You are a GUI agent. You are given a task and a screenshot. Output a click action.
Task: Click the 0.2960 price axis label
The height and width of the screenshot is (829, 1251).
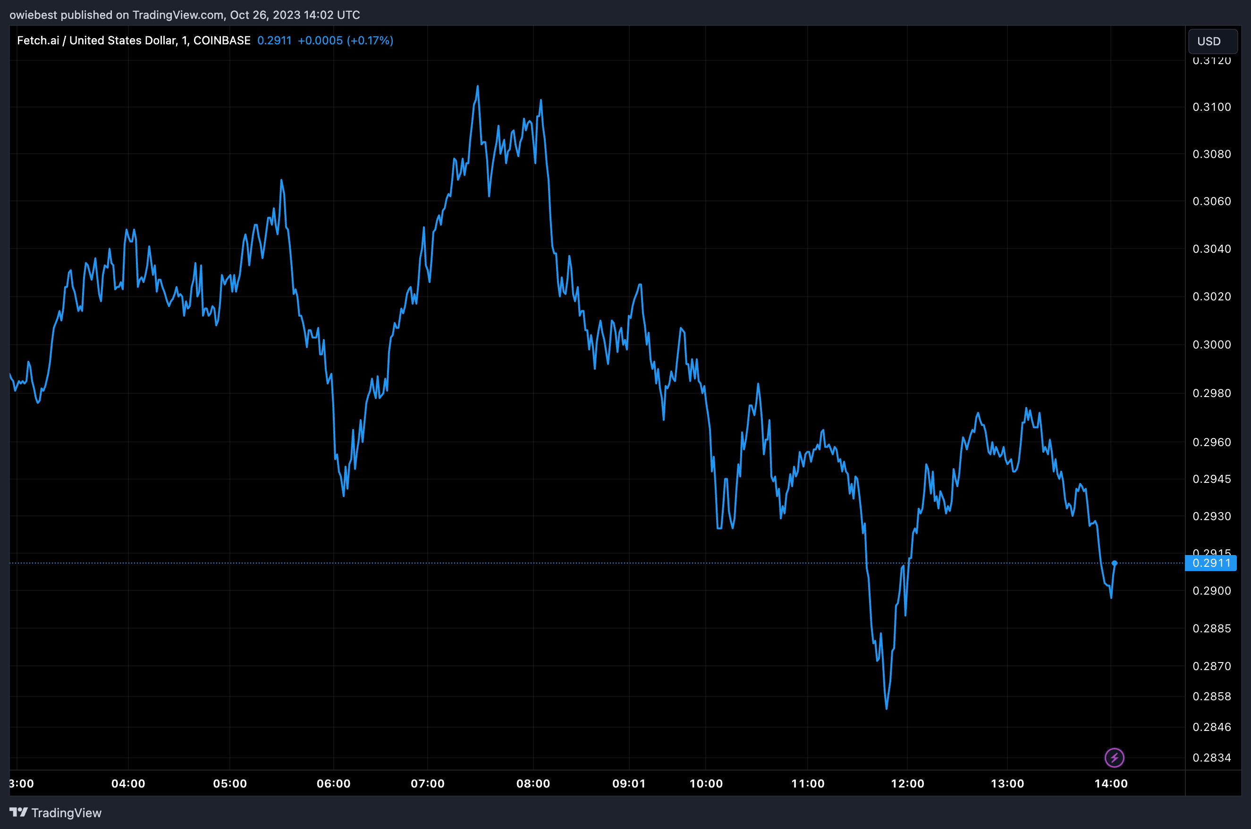[x=1212, y=442]
